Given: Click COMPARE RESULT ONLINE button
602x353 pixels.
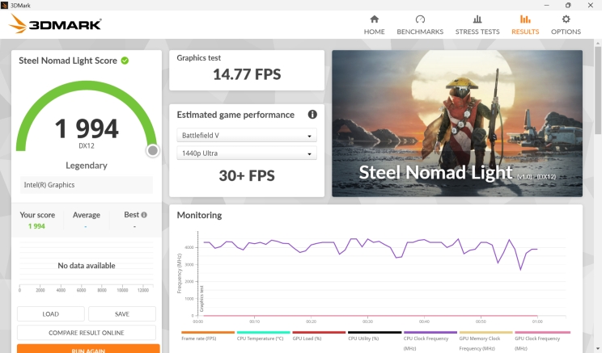Looking at the screenshot, I should [x=87, y=333].
